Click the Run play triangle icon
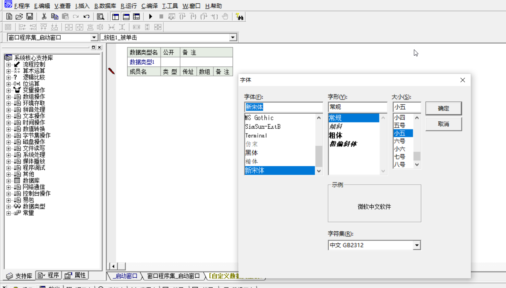506x288 pixels. (x=151, y=17)
